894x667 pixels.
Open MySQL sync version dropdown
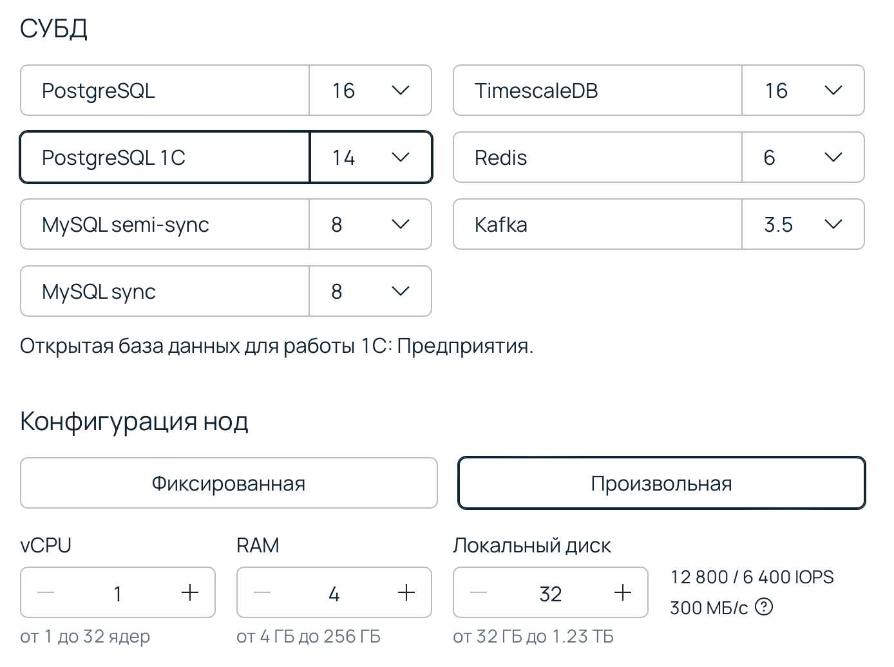click(x=370, y=291)
